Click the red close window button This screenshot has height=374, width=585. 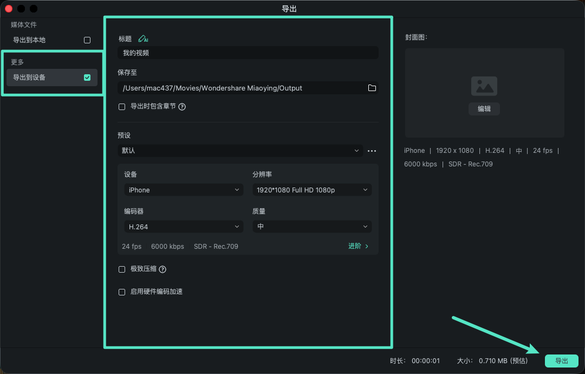point(9,8)
